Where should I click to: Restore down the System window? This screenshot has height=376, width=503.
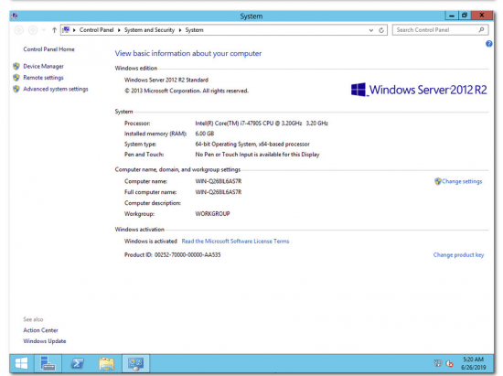[465, 15]
